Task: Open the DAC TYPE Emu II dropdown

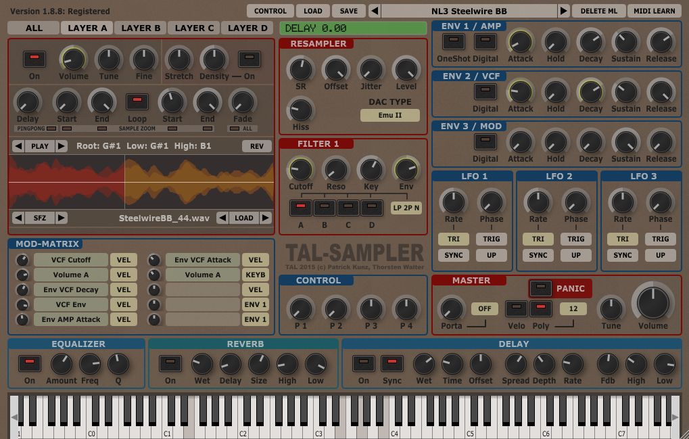Action: (389, 115)
